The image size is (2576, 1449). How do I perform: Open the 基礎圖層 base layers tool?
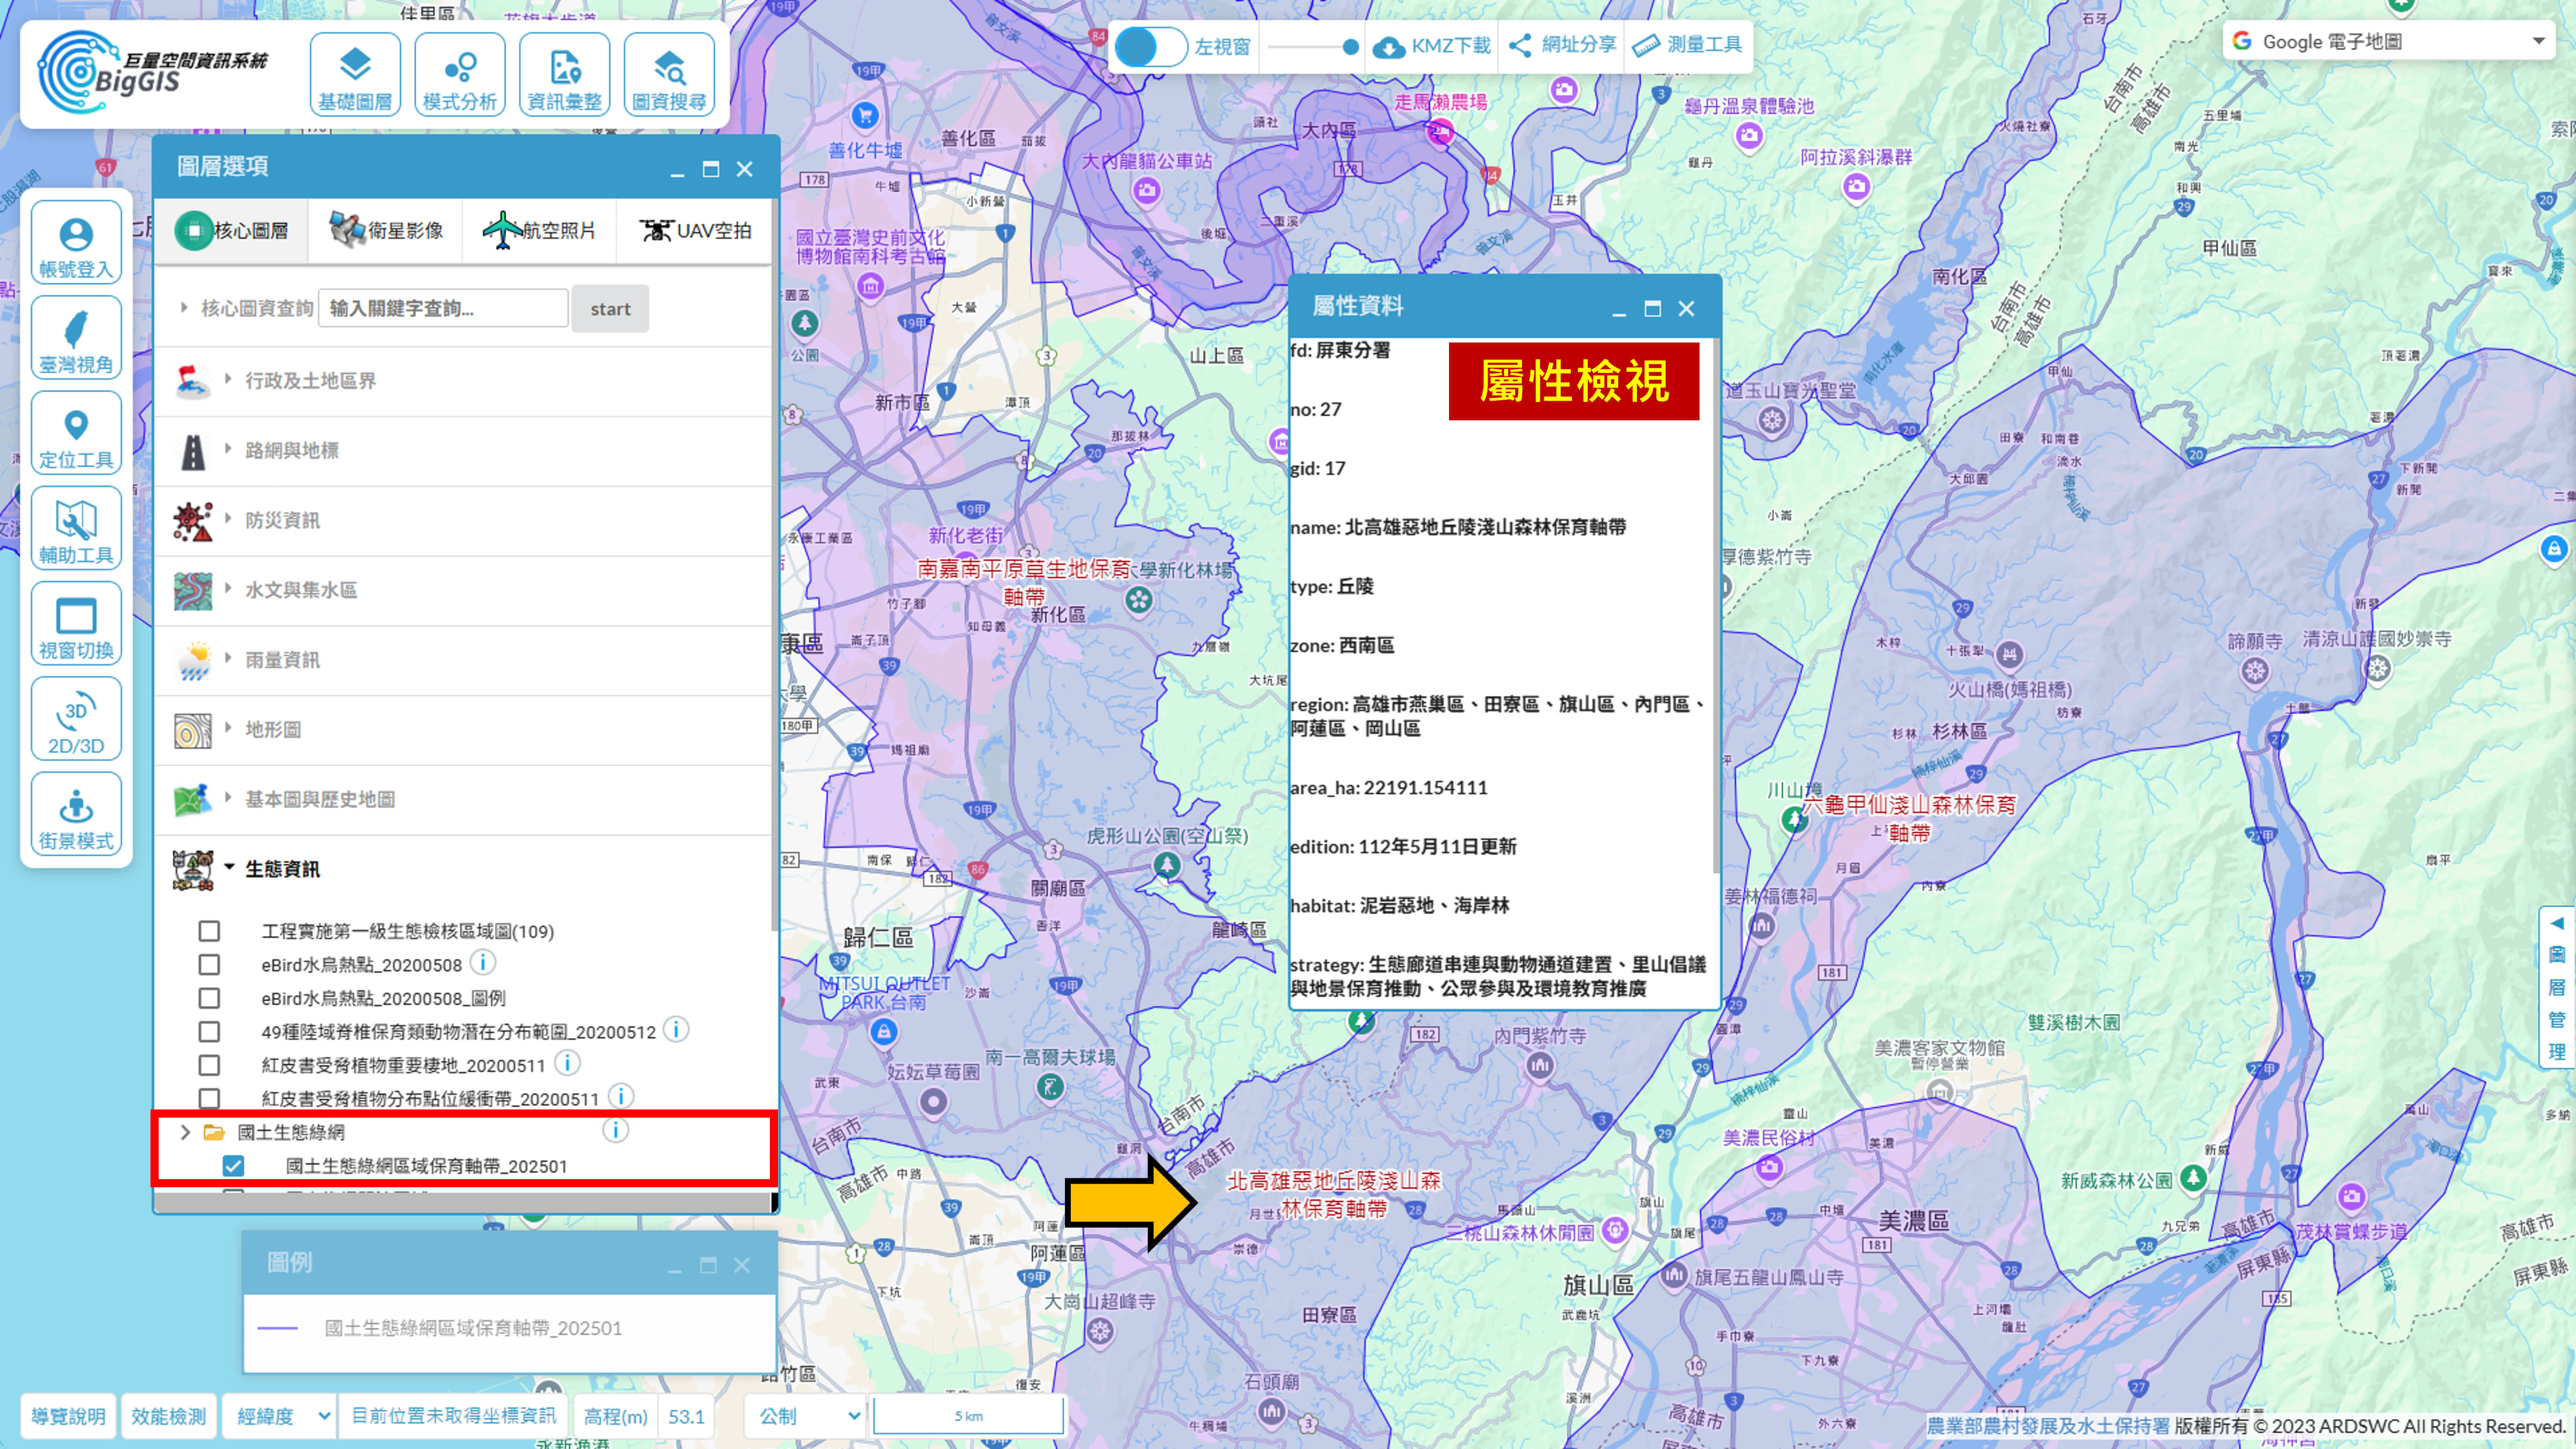[355, 74]
